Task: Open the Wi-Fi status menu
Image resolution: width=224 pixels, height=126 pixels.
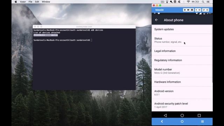Action: point(188,2)
